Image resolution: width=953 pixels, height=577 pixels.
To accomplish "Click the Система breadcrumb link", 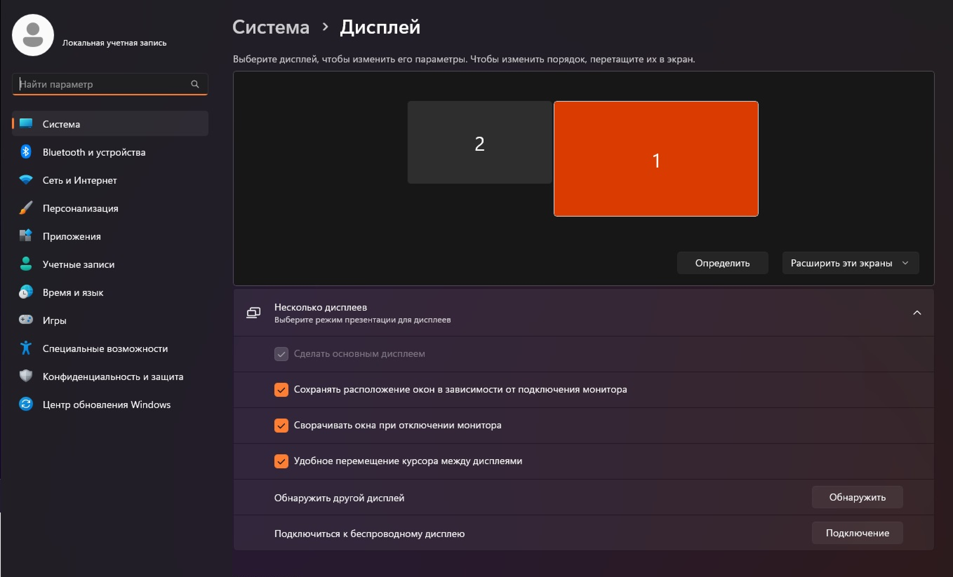I will coord(271,27).
